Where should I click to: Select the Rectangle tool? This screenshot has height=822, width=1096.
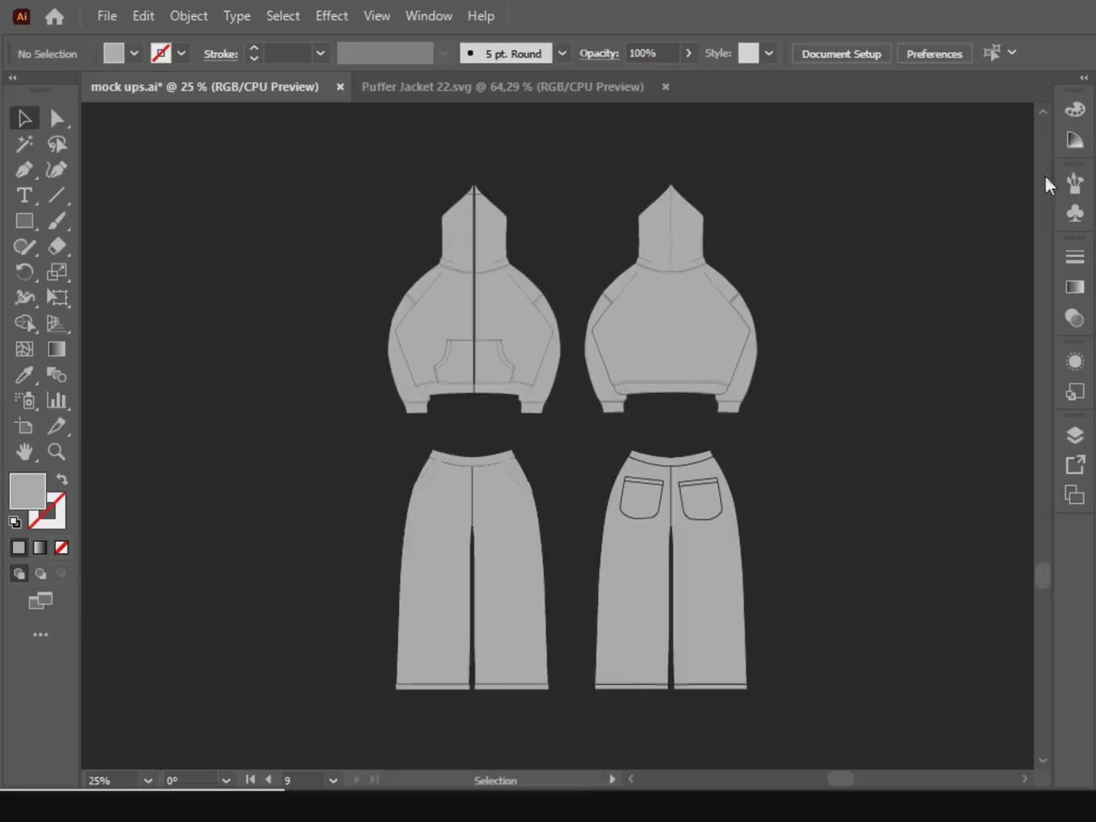24,221
